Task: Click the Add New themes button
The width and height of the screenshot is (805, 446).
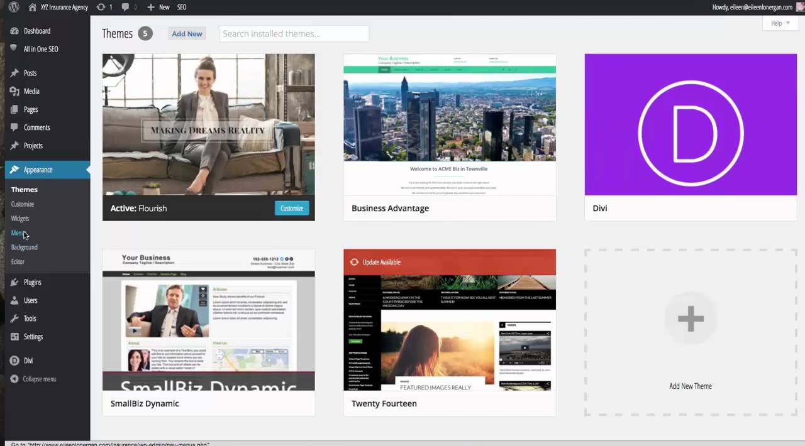Action: click(187, 34)
